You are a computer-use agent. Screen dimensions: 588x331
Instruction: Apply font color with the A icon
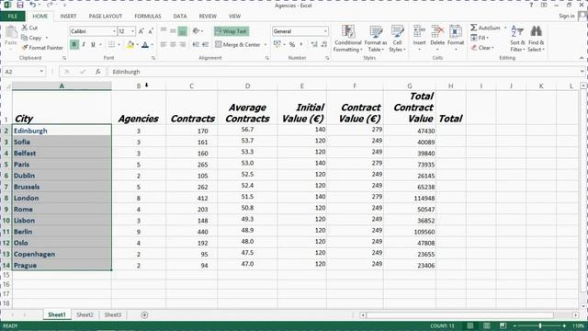(145, 45)
